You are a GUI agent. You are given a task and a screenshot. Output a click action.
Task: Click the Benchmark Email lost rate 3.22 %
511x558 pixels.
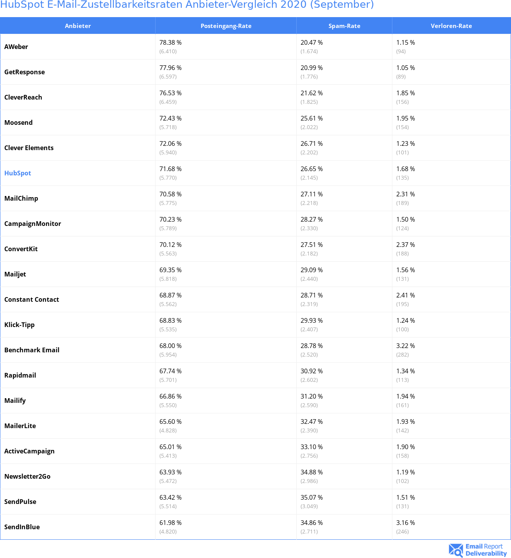(406, 346)
